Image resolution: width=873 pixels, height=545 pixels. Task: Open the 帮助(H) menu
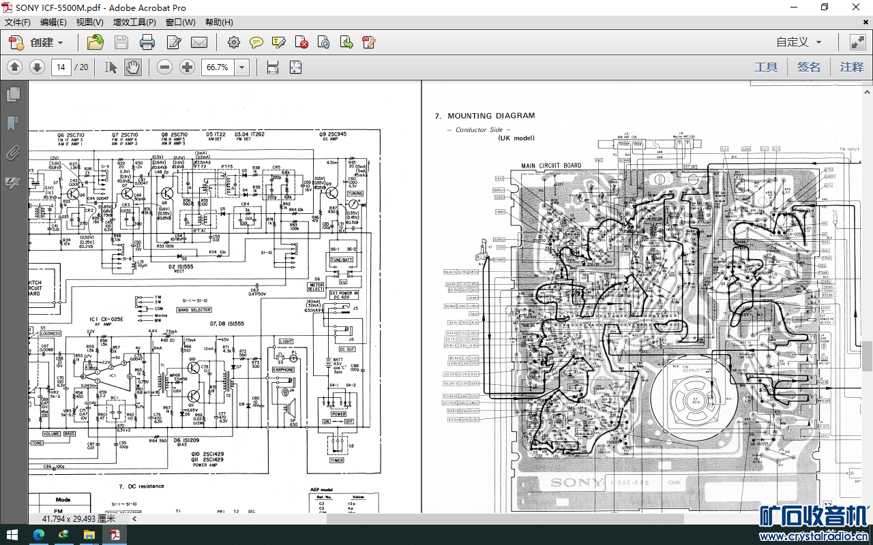pos(218,22)
